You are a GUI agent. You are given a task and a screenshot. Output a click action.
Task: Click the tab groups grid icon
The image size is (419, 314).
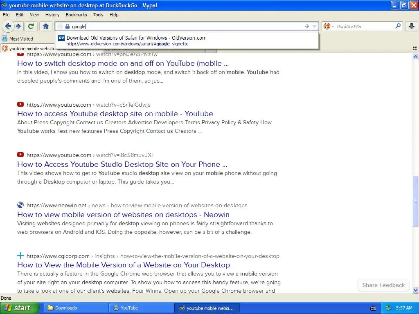pyautogui.click(x=415, y=48)
